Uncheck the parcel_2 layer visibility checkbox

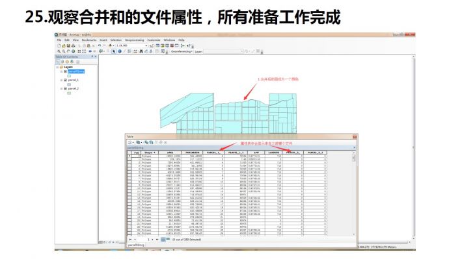click(66, 88)
